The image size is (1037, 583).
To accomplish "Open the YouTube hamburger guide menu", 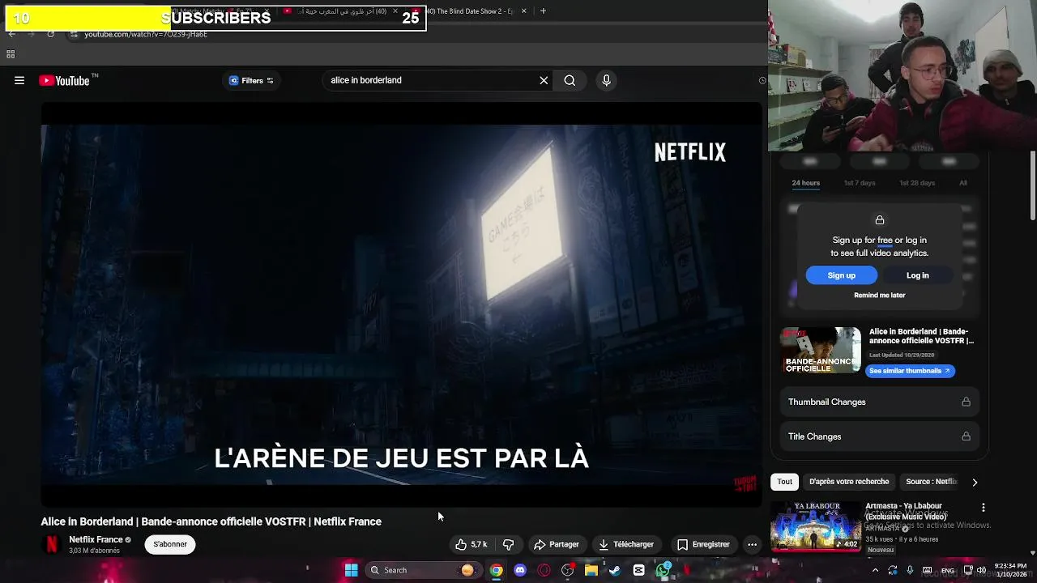I will 19,80.
